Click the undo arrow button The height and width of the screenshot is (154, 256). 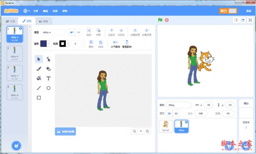[x=72, y=32]
